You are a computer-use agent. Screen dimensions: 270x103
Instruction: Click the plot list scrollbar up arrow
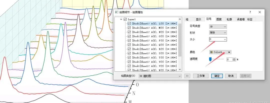[180, 19]
